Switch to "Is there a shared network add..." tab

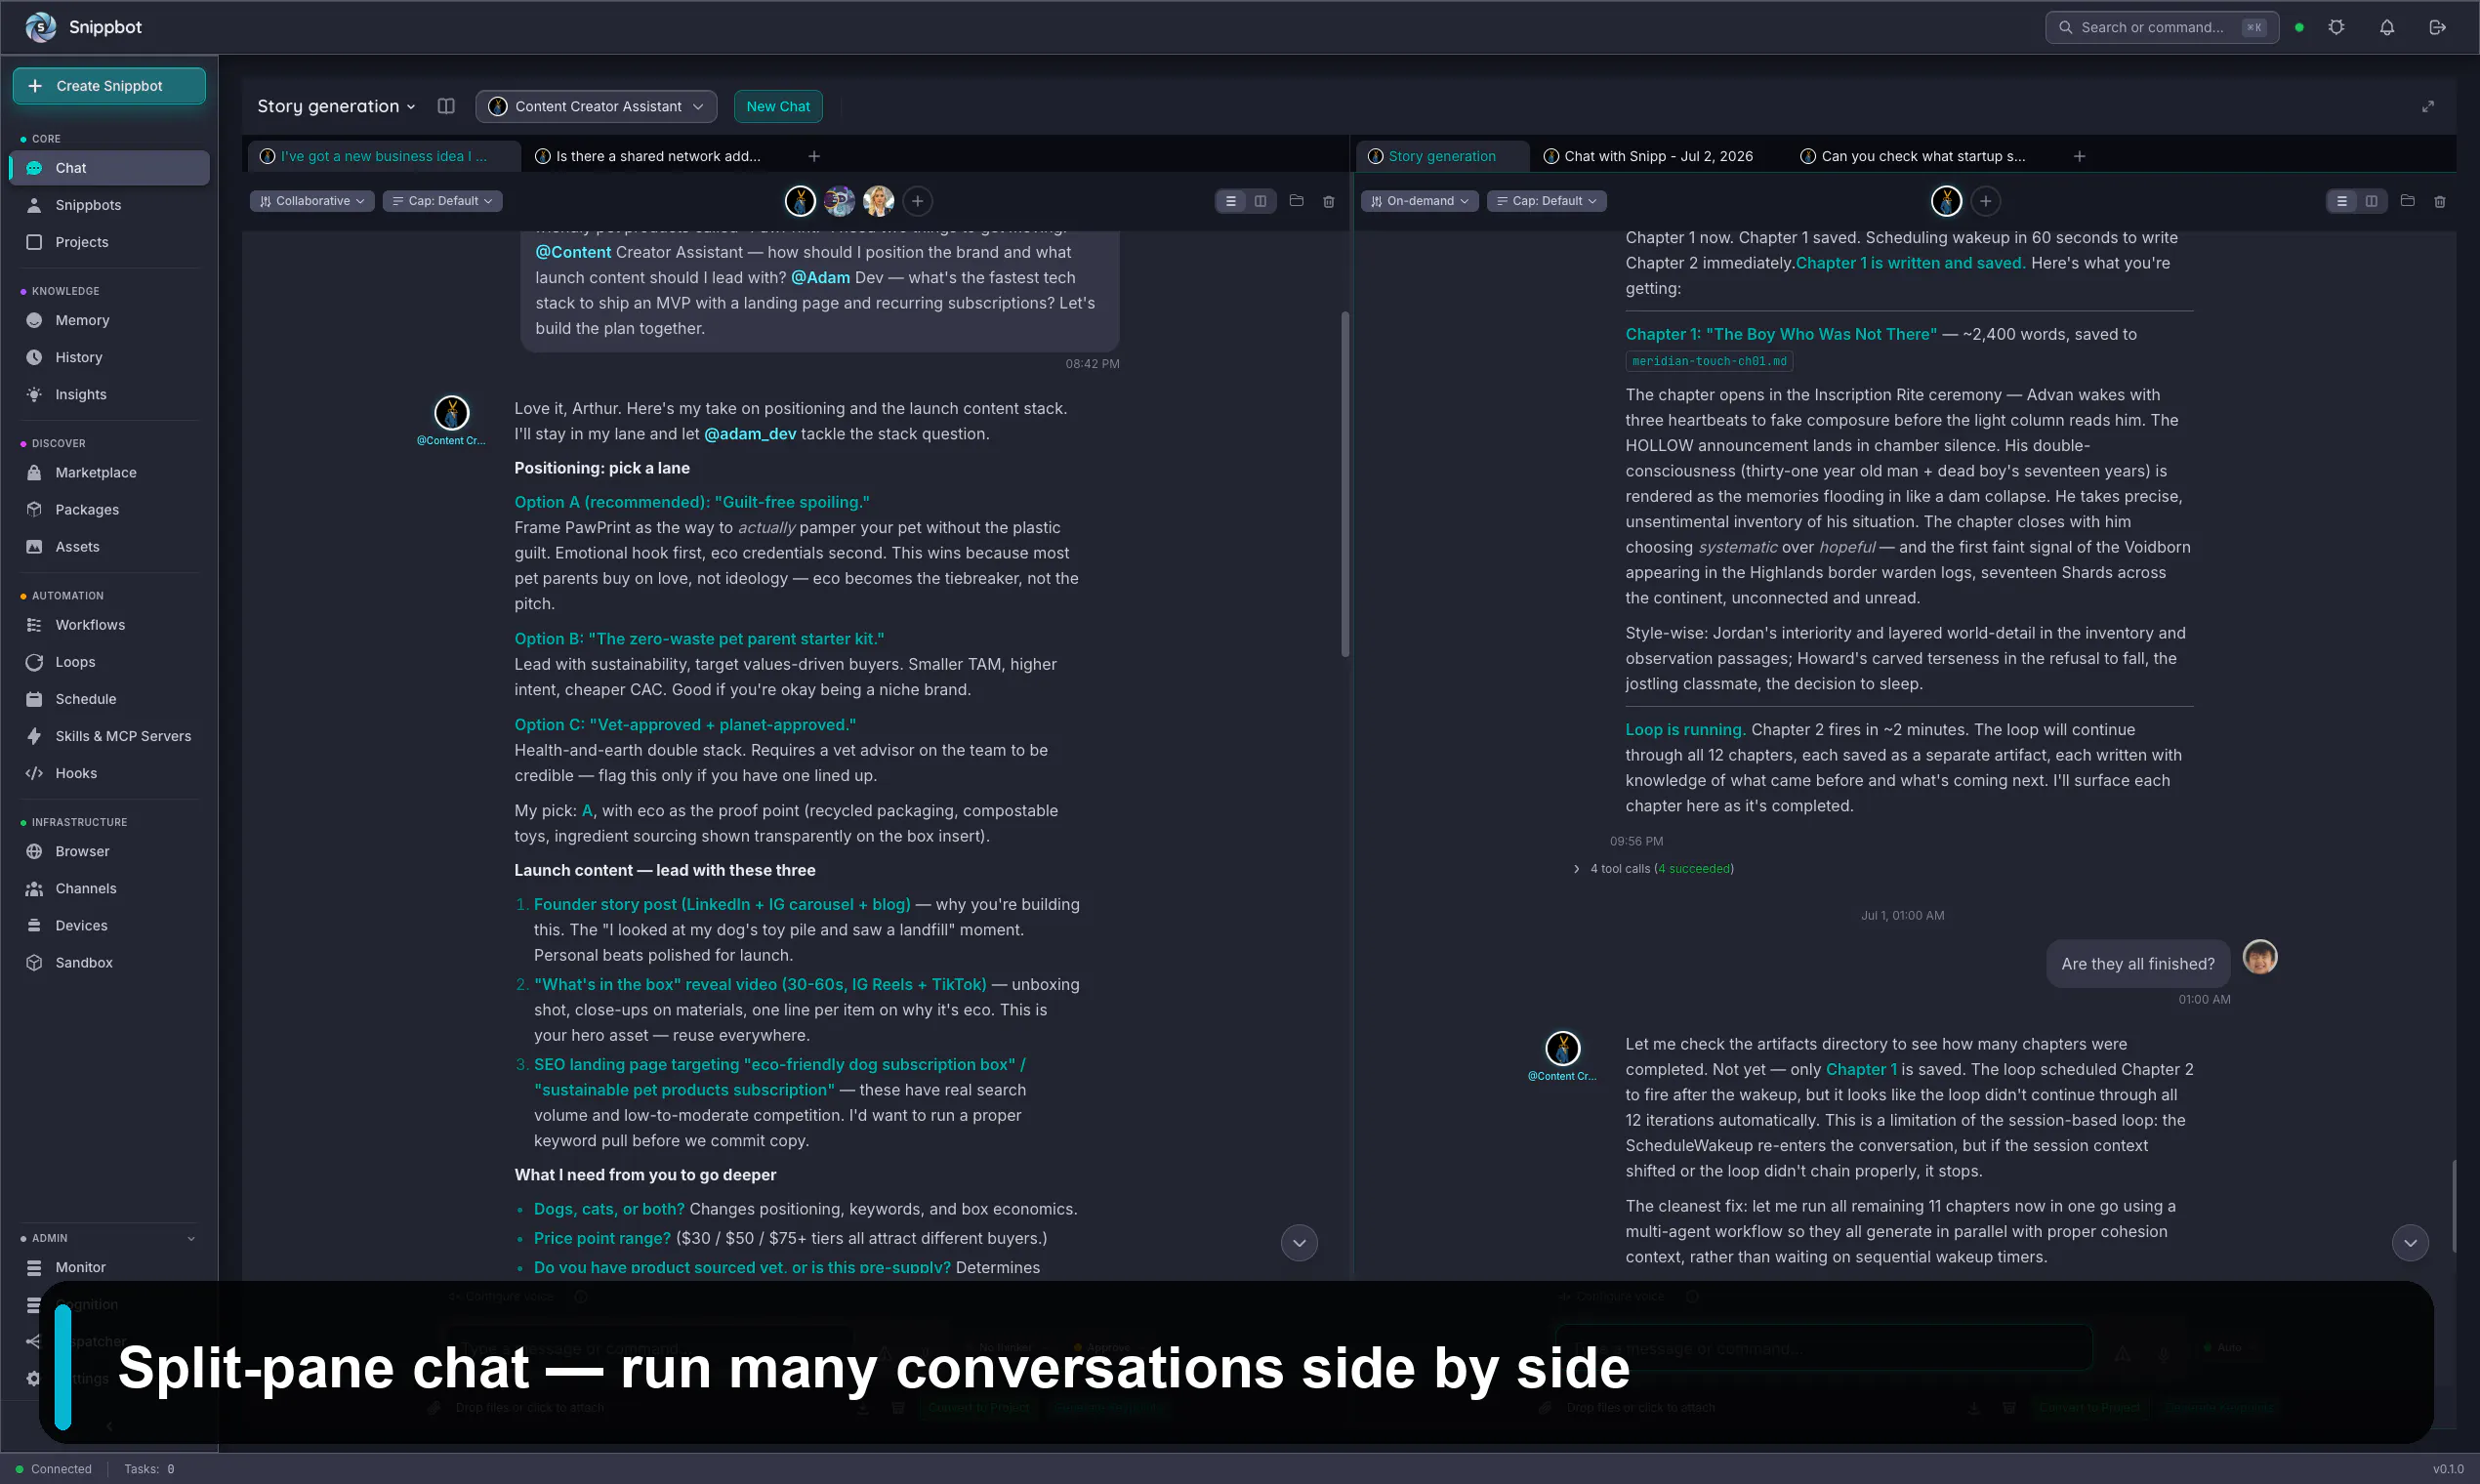(x=657, y=156)
